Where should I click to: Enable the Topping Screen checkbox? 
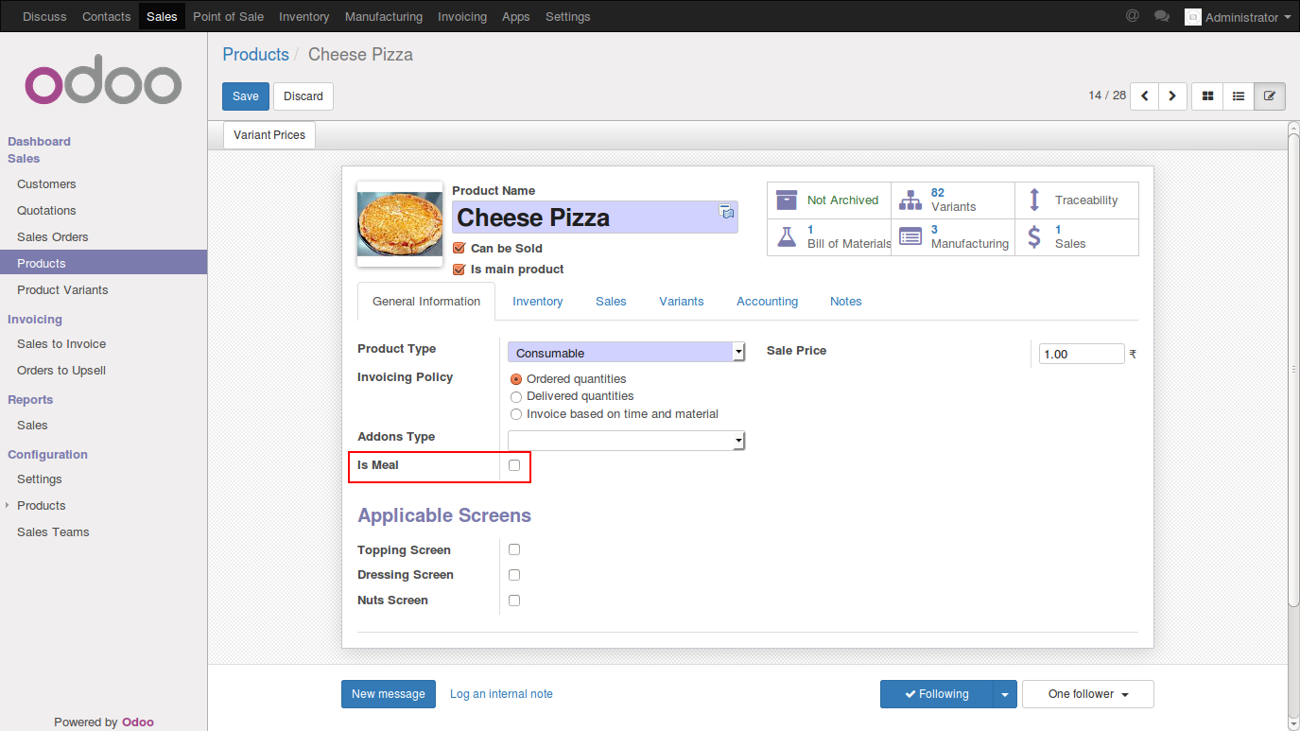point(514,549)
